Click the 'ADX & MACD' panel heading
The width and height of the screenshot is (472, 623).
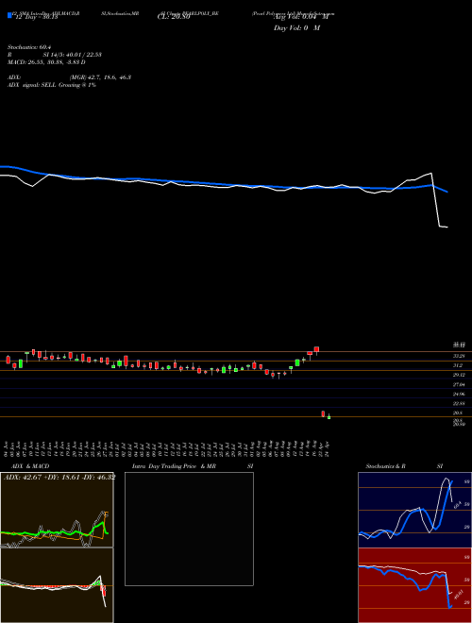coord(30,466)
